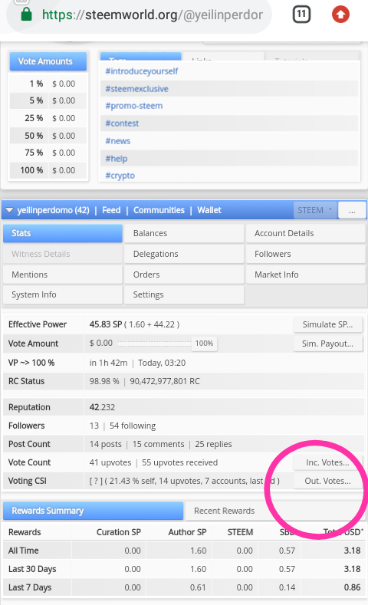Viewport: 368px width, 605px height.
Task: Open the Wallet link in account header
Action: (209, 210)
